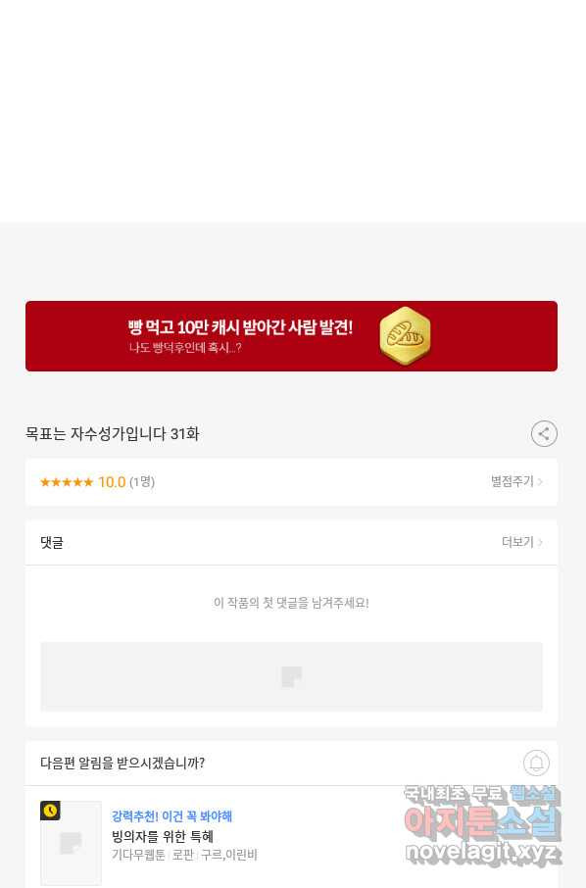Screen dimensions: 586x888
Task: Click the gray placeholder image in comments
Action: point(291,676)
